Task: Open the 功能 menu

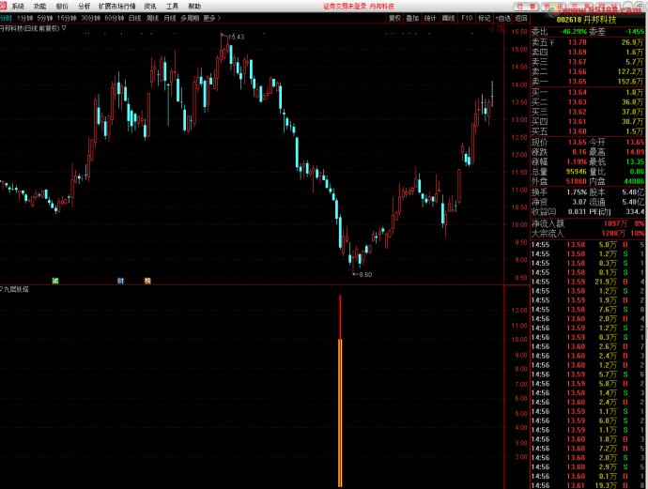Action: point(40,7)
